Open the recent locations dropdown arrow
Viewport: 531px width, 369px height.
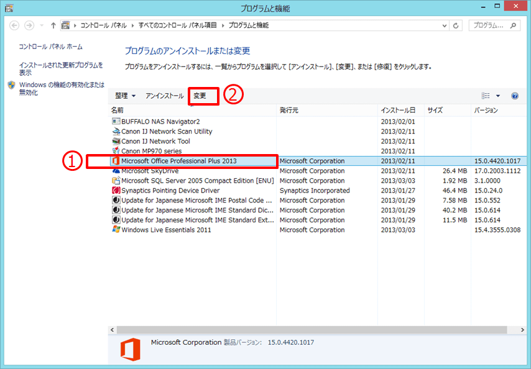click(x=42, y=25)
